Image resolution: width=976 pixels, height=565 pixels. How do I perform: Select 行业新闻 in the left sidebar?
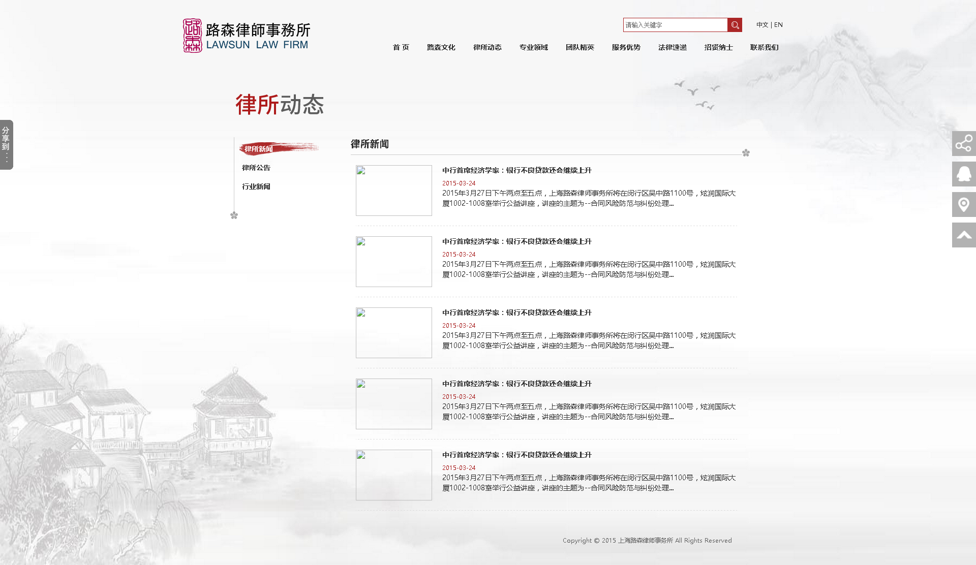(256, 186)
